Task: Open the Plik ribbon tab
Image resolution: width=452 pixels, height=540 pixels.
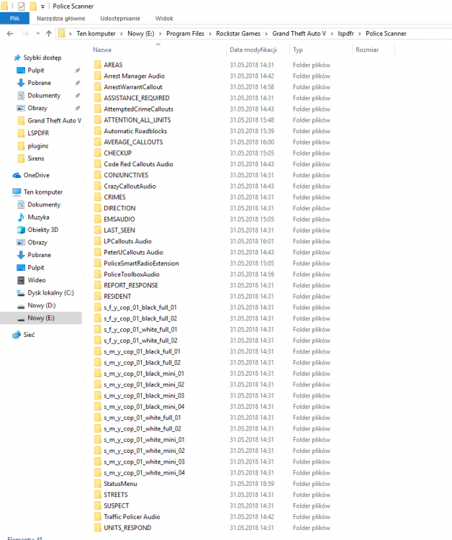Action: tap(14, 18)
